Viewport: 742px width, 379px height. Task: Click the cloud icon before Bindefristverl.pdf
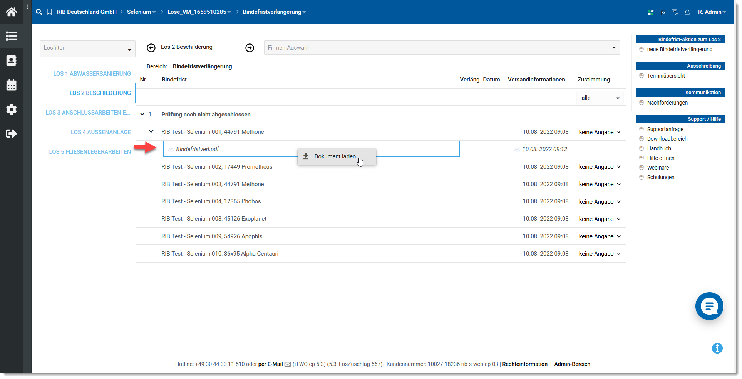click(x=171, y=150)
